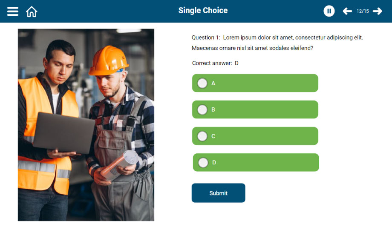The width and height of the screenshot is (392, 230).
Task: Pause the lesson playback
Action: (329, 11)
